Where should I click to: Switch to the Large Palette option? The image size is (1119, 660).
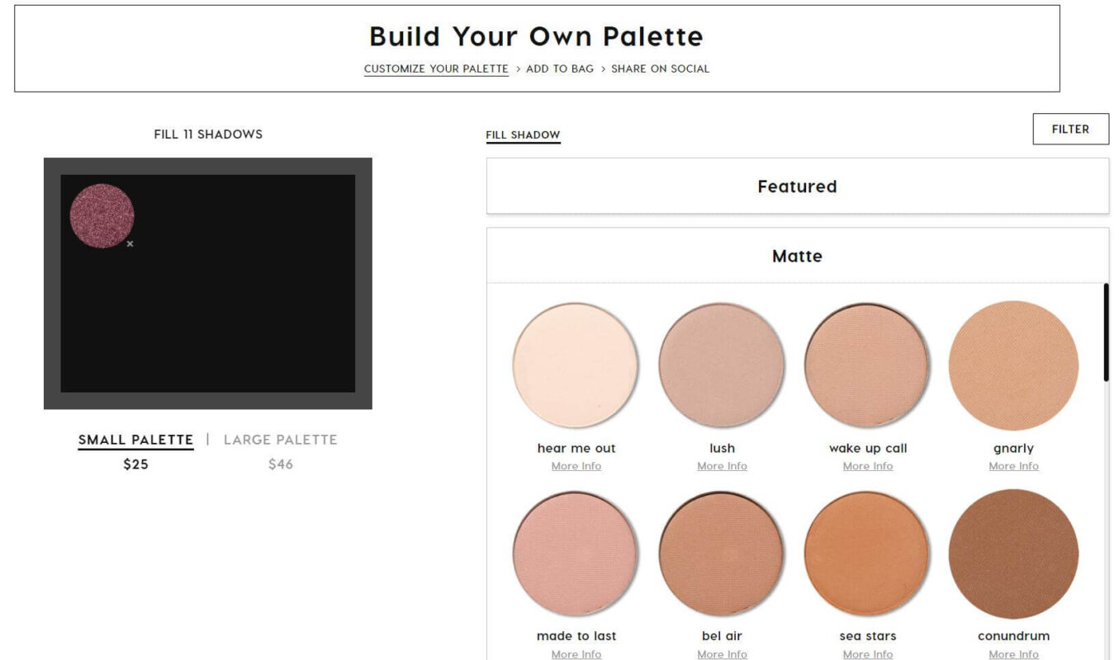pyautogui.click(x=280, y=440)
